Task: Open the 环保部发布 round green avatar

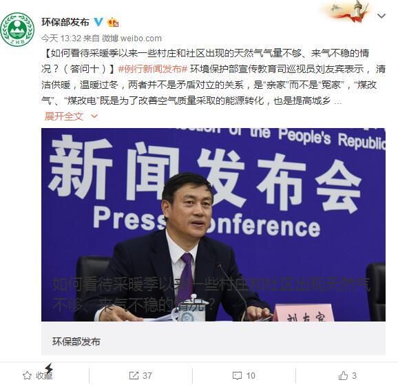Action: (x=17, y=30)
